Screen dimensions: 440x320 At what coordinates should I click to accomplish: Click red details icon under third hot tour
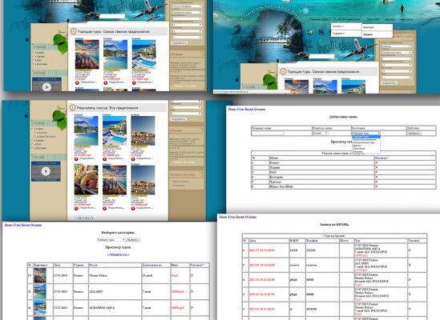click(x=134, y=83)
